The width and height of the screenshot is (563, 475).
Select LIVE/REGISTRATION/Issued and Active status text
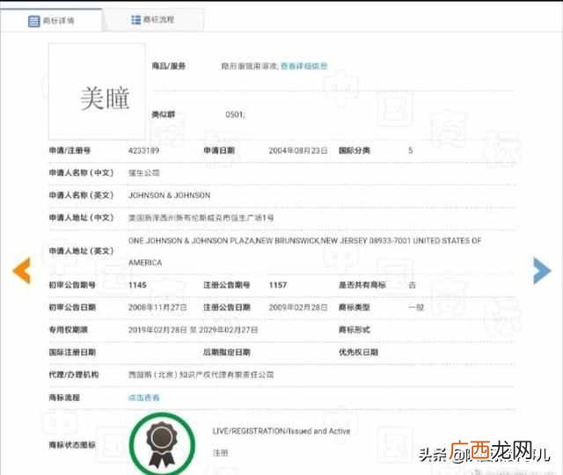pyautogui.click(x=281, y=431)
